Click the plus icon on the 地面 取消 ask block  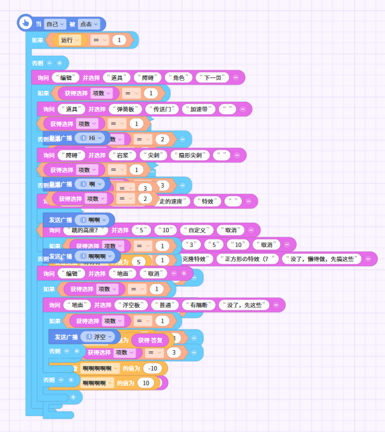coord(184,273)
